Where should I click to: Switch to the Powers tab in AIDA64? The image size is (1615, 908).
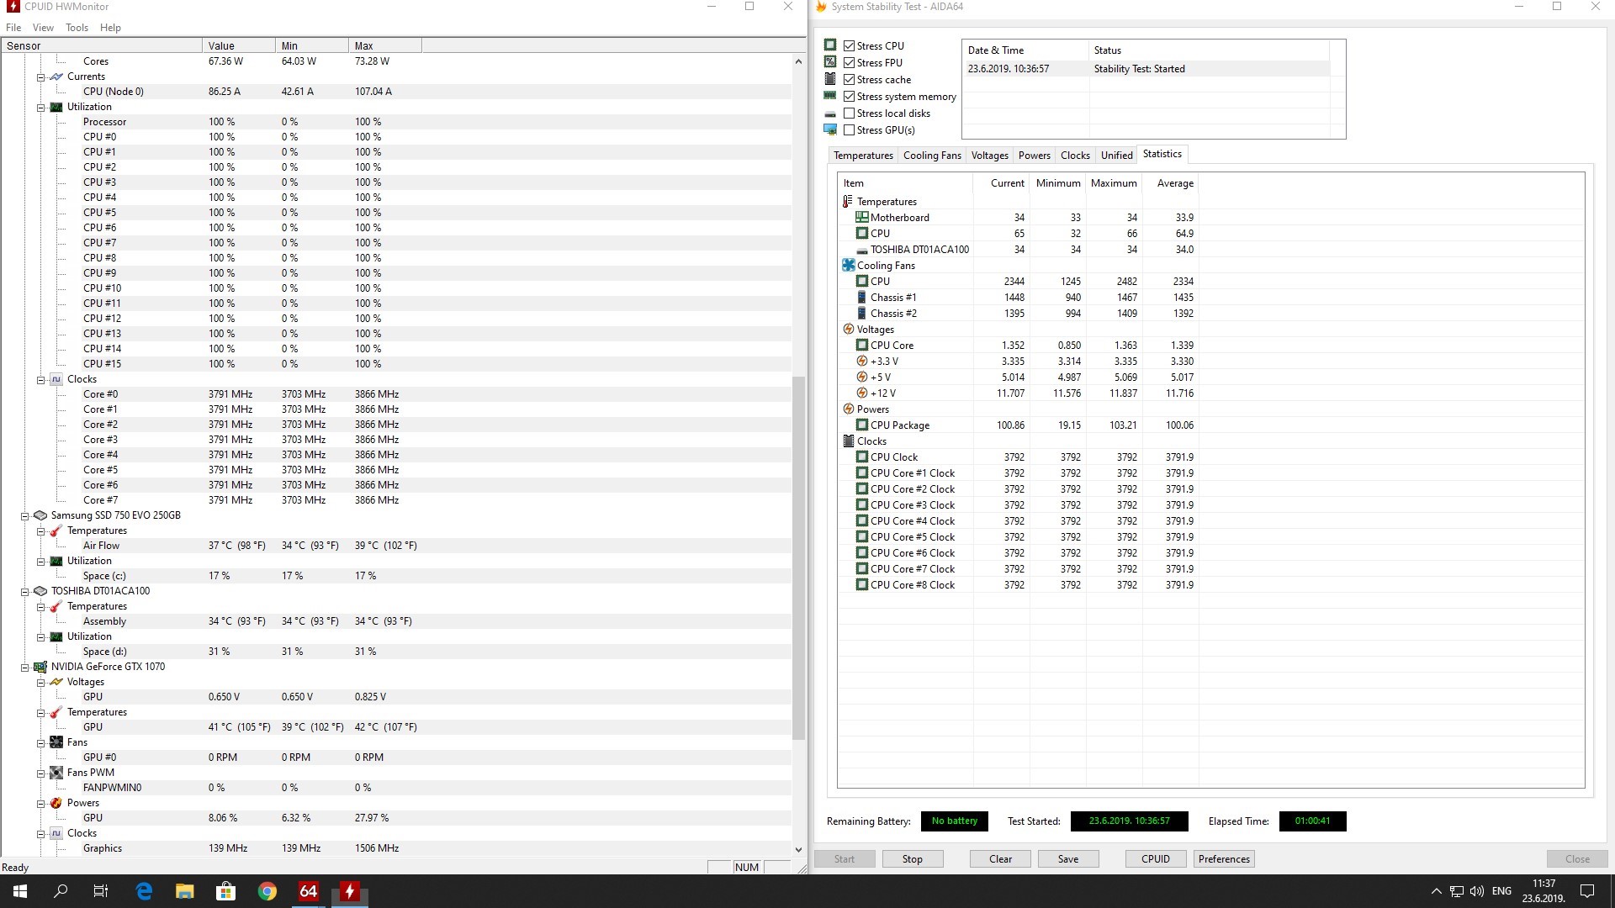tap(1034, 156)
